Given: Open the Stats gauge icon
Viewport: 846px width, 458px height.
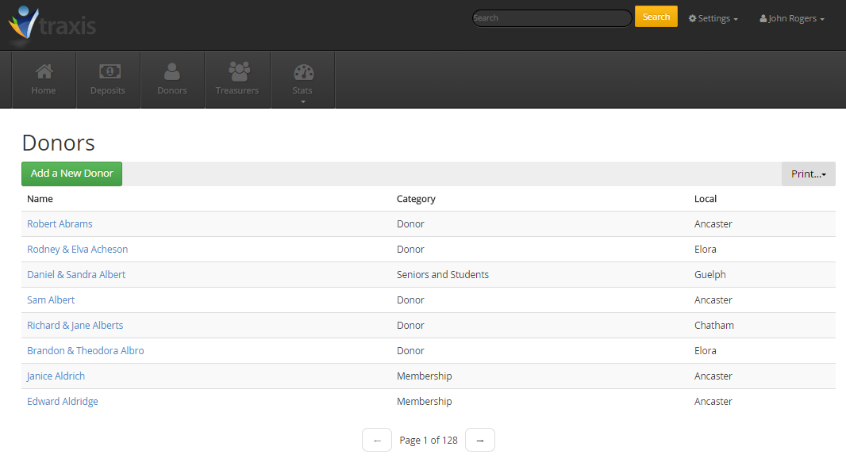Looking at the screenshot, I should (x=303, y=71).
